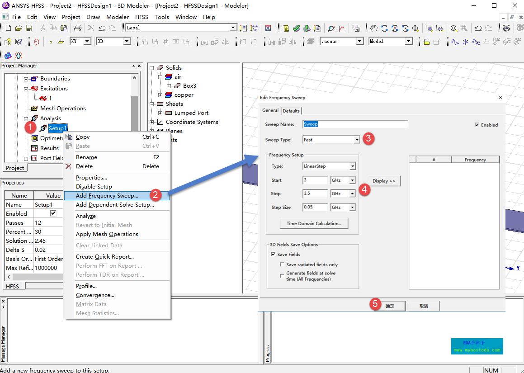The width and height of the screenshot is (524, 373).
Task: Toggle the Enabled checkbox in sweep dialog
Action: coord(477,125)
